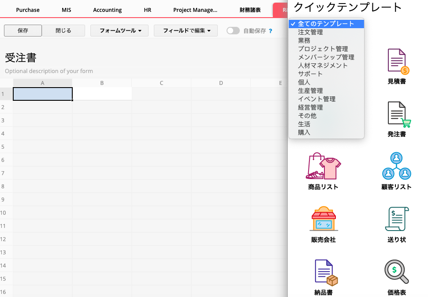The height and width of the screenshot is (297, 428).
Task: Expand the フォームツール dropdown
Action: (119, 31)
